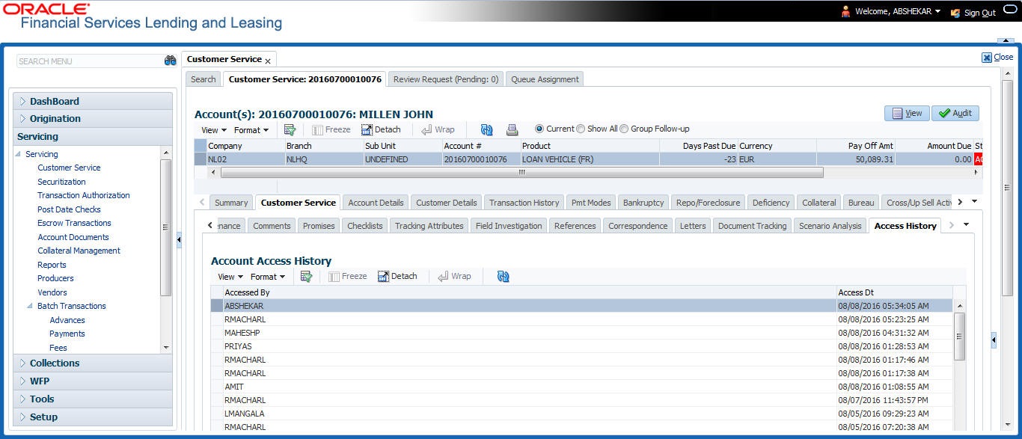Select the Show All radio button

click(x=581, y=129)
